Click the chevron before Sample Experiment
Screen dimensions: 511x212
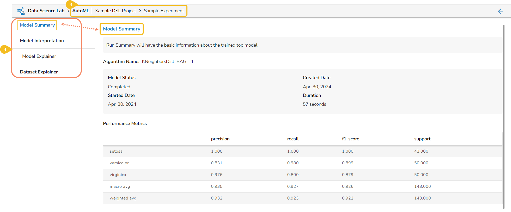point(140,11)
